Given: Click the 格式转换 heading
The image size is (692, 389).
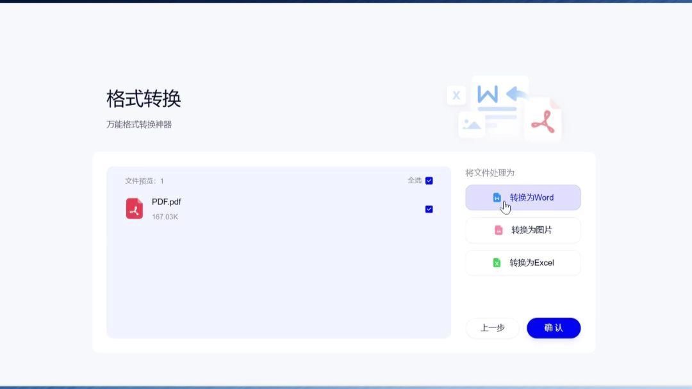Looking at the screenshot, I should point(144,99).
